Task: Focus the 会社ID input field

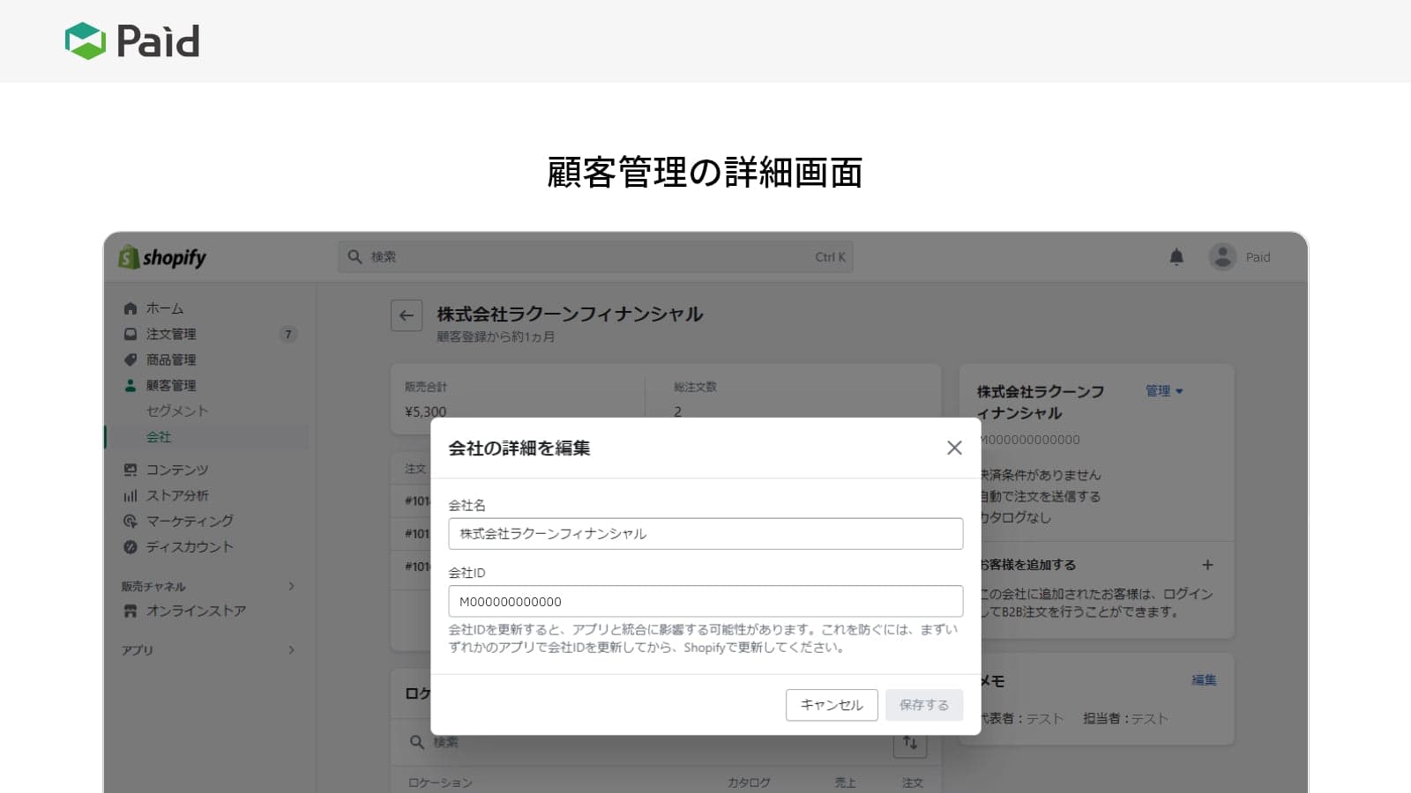Action: click(x=705, y=602)
